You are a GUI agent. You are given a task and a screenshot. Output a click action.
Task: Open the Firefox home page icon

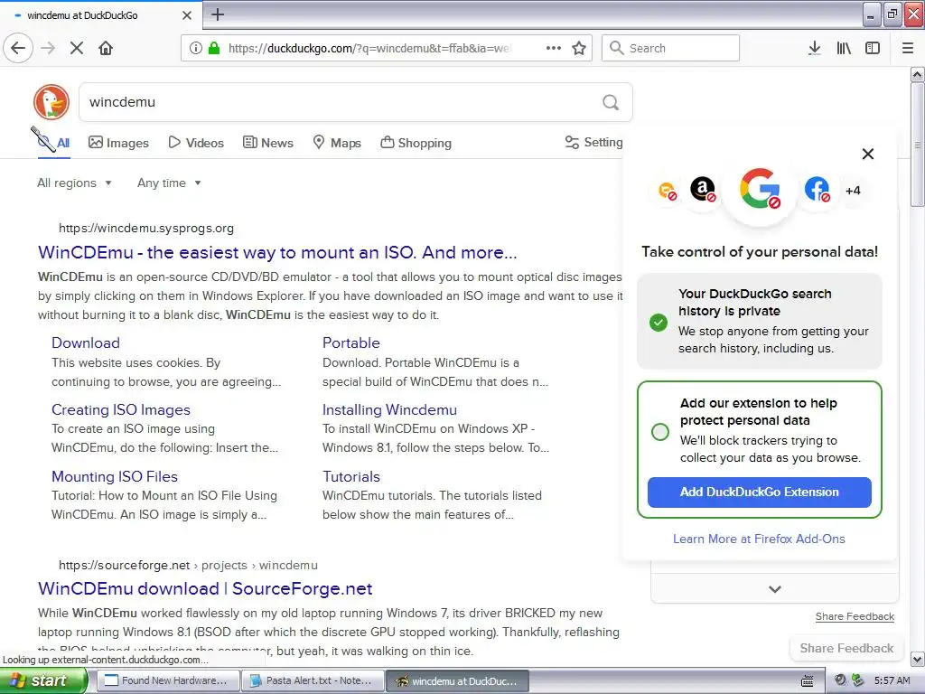tap(106, 49)
